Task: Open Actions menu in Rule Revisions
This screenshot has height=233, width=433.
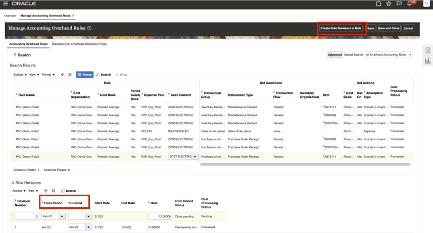Action: coord(19,191)
